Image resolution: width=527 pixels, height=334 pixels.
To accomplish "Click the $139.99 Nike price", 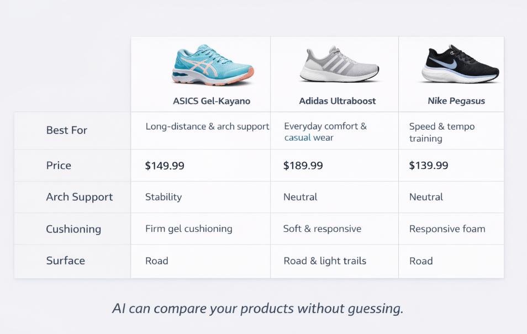I will pyautogui.click(x=429, y=166).
